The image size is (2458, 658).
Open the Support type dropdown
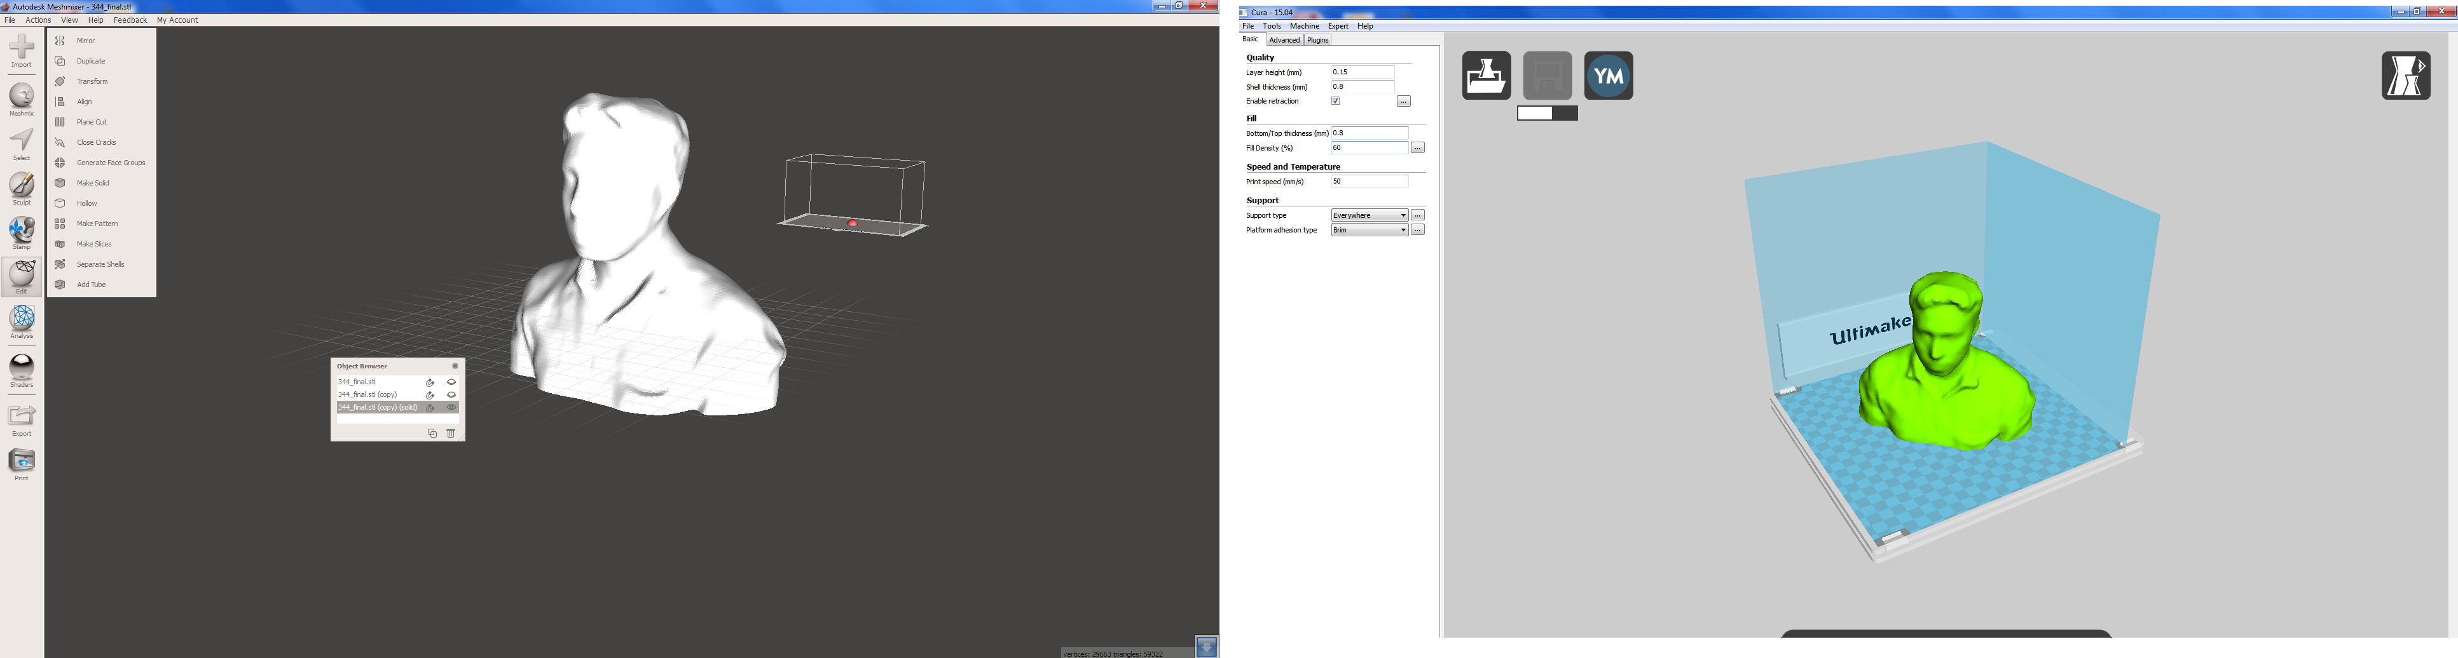tap(1370, 215)
